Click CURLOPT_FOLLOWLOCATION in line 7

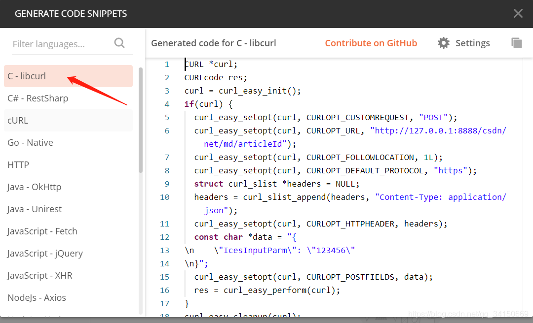coord(360,157)
